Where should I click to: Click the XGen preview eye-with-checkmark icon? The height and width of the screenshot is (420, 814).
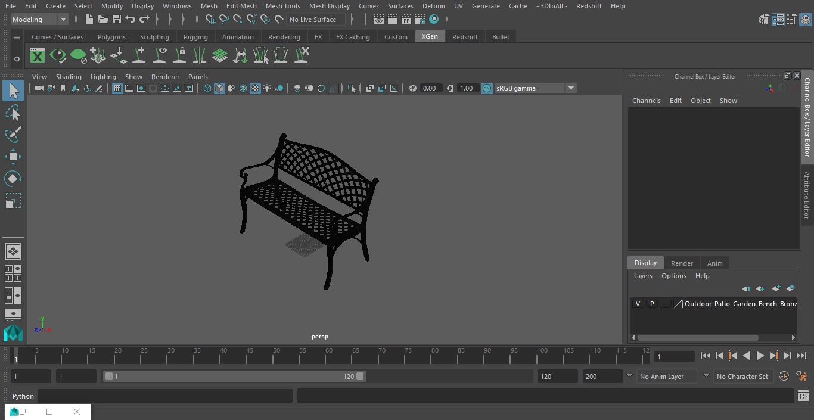58,56
